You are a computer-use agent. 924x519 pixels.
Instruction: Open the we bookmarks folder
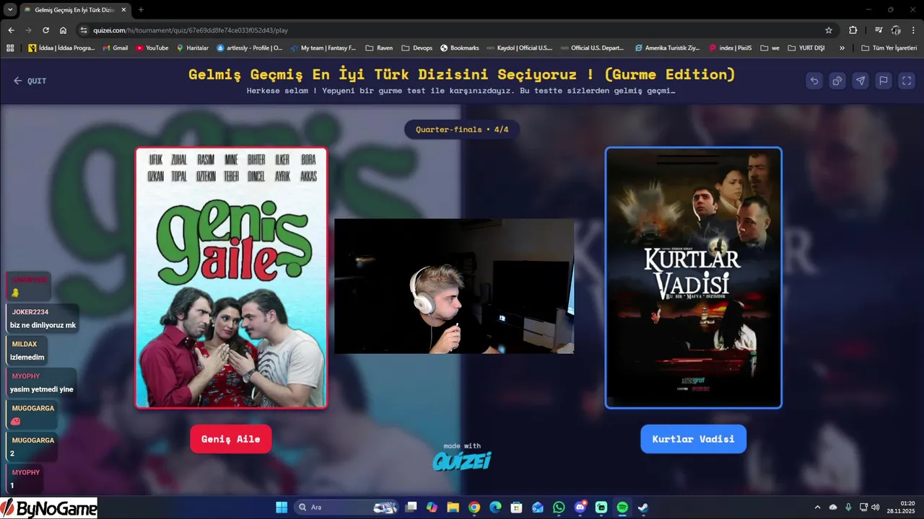770,48
